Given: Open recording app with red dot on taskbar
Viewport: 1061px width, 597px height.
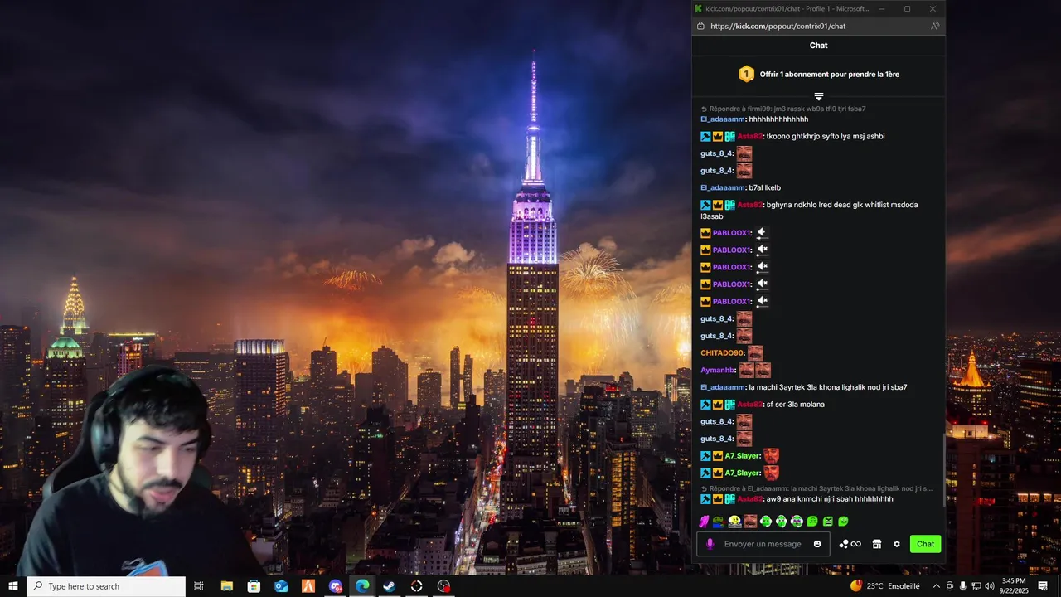Looking at the screenshot, I should tap(443, 586).
